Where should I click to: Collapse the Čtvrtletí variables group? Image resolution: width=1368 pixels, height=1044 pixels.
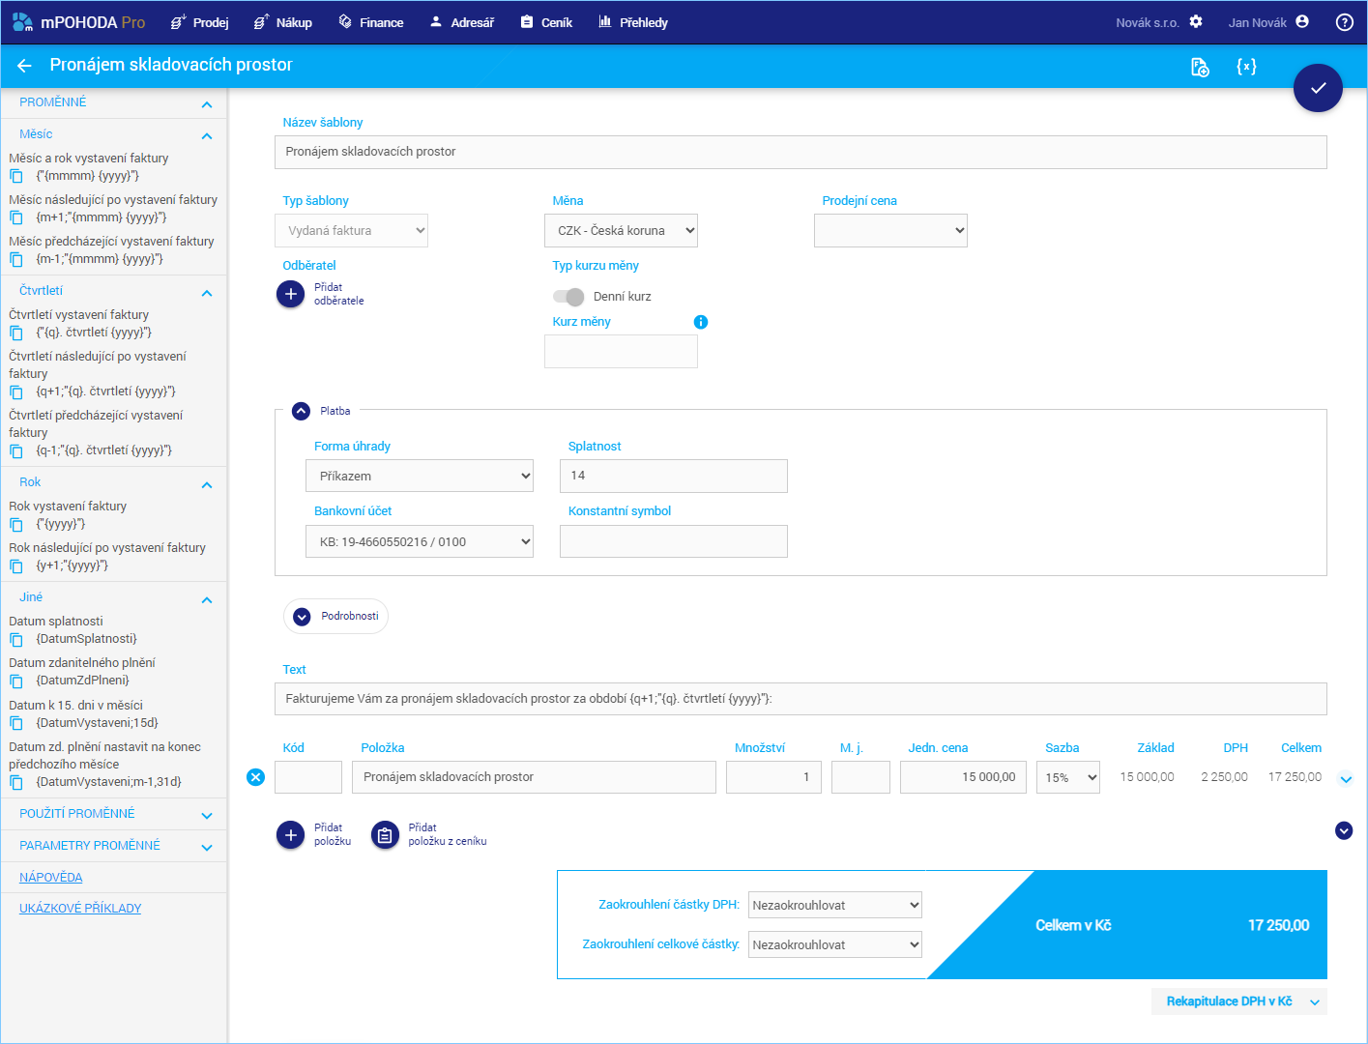[x=207, y=292]
